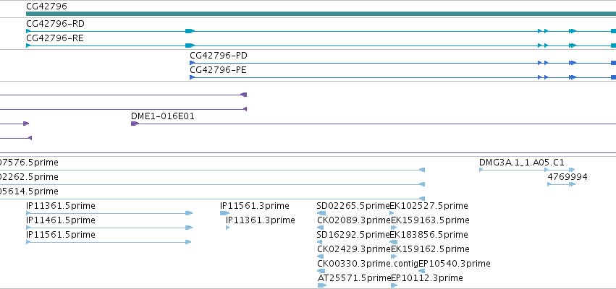616x289 pixels.
Task: Select the IP11461.5prime EST label
Action: [x=61, y=220]
